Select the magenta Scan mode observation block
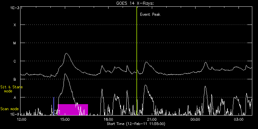The height and width of the screenshot is (129, 258). tap(73, 110)
